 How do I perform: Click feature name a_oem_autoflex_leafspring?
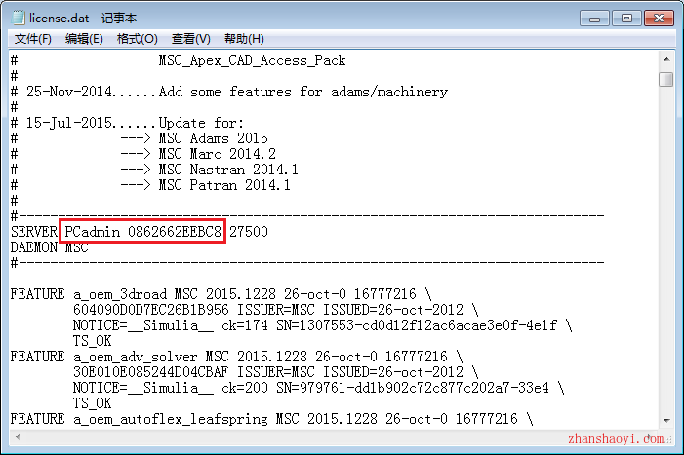point(171,419)
